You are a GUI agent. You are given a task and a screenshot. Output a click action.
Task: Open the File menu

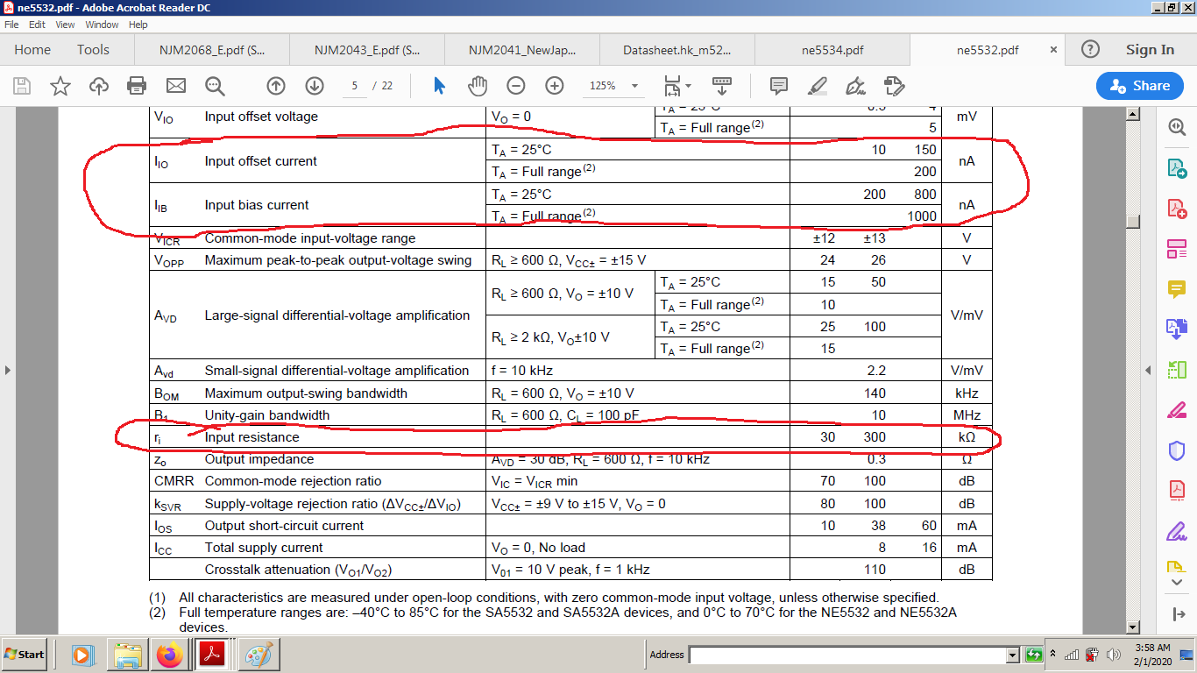(11, 25)
